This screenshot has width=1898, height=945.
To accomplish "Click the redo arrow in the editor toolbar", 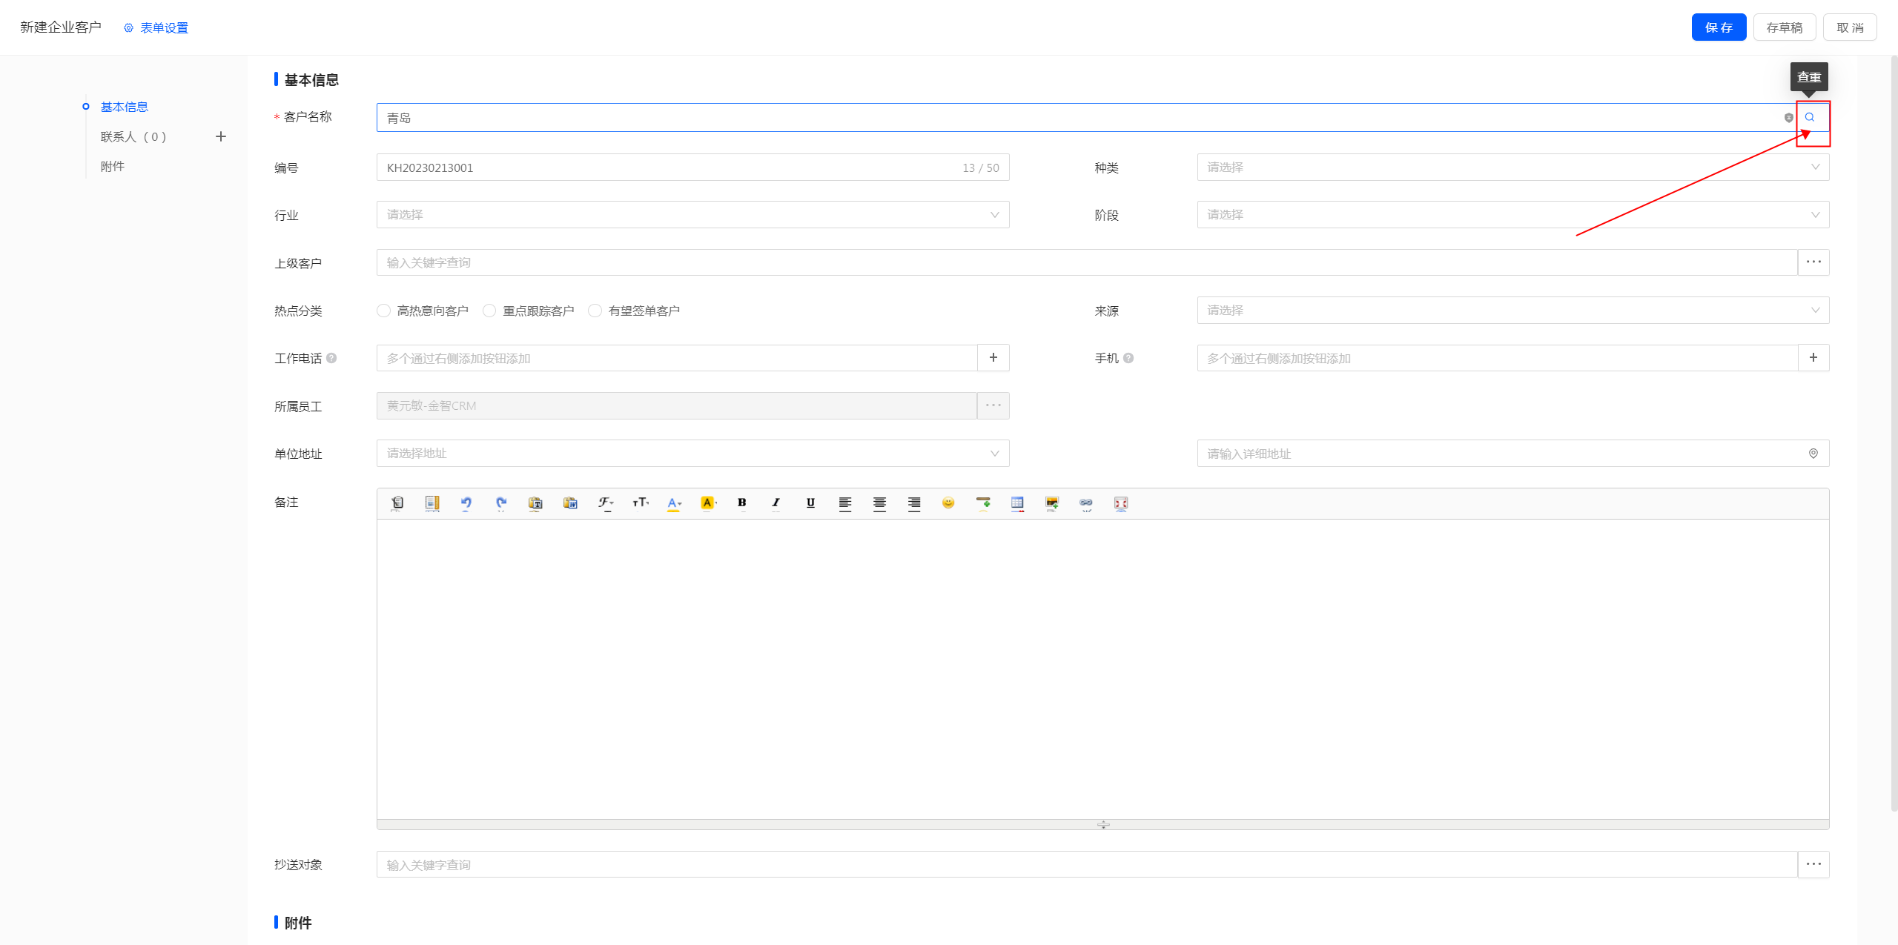I will (x=501, y=503).
